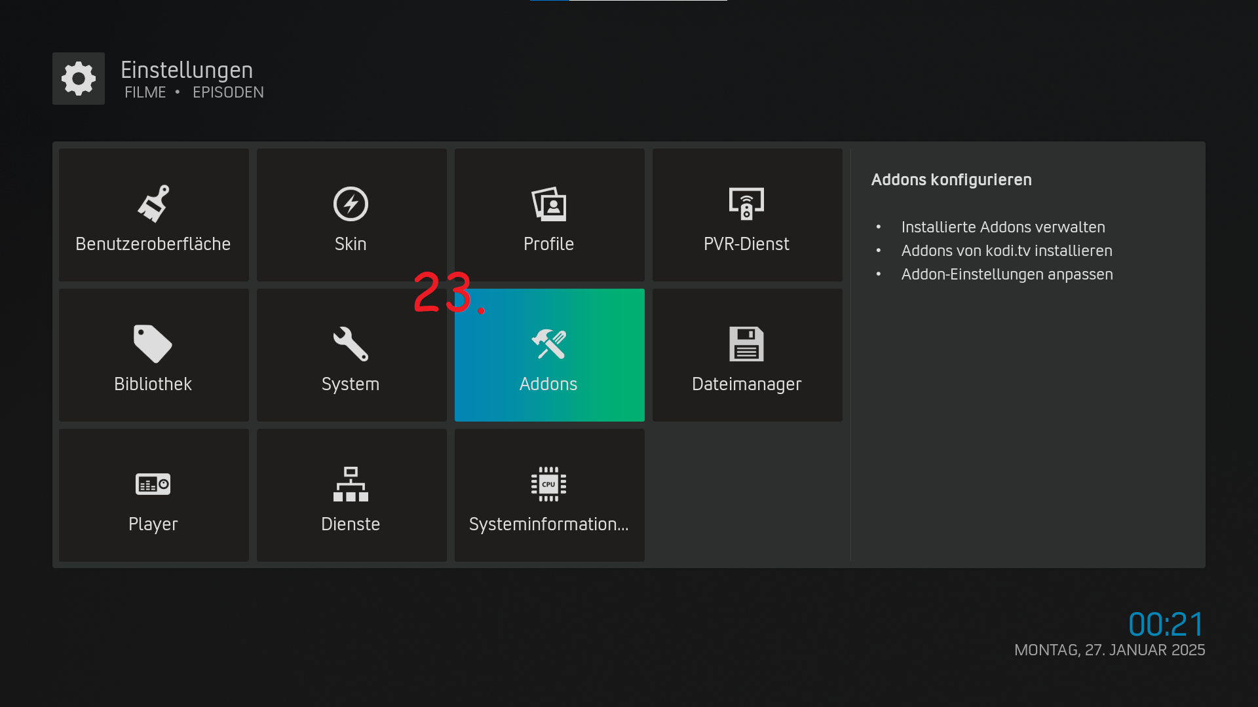Click the Addons hammer and screwdriver icon
1258x707 pixels.
tap(548, 344)
